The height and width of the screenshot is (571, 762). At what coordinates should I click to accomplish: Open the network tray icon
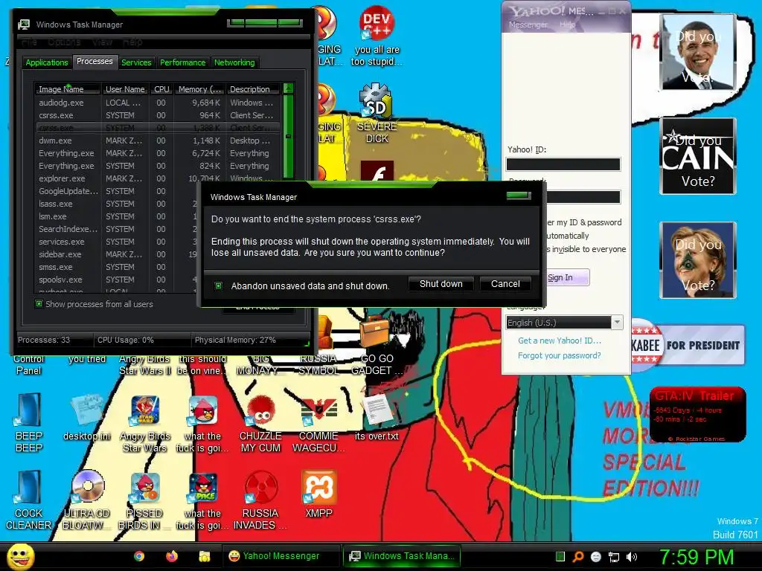coord(614,557)
